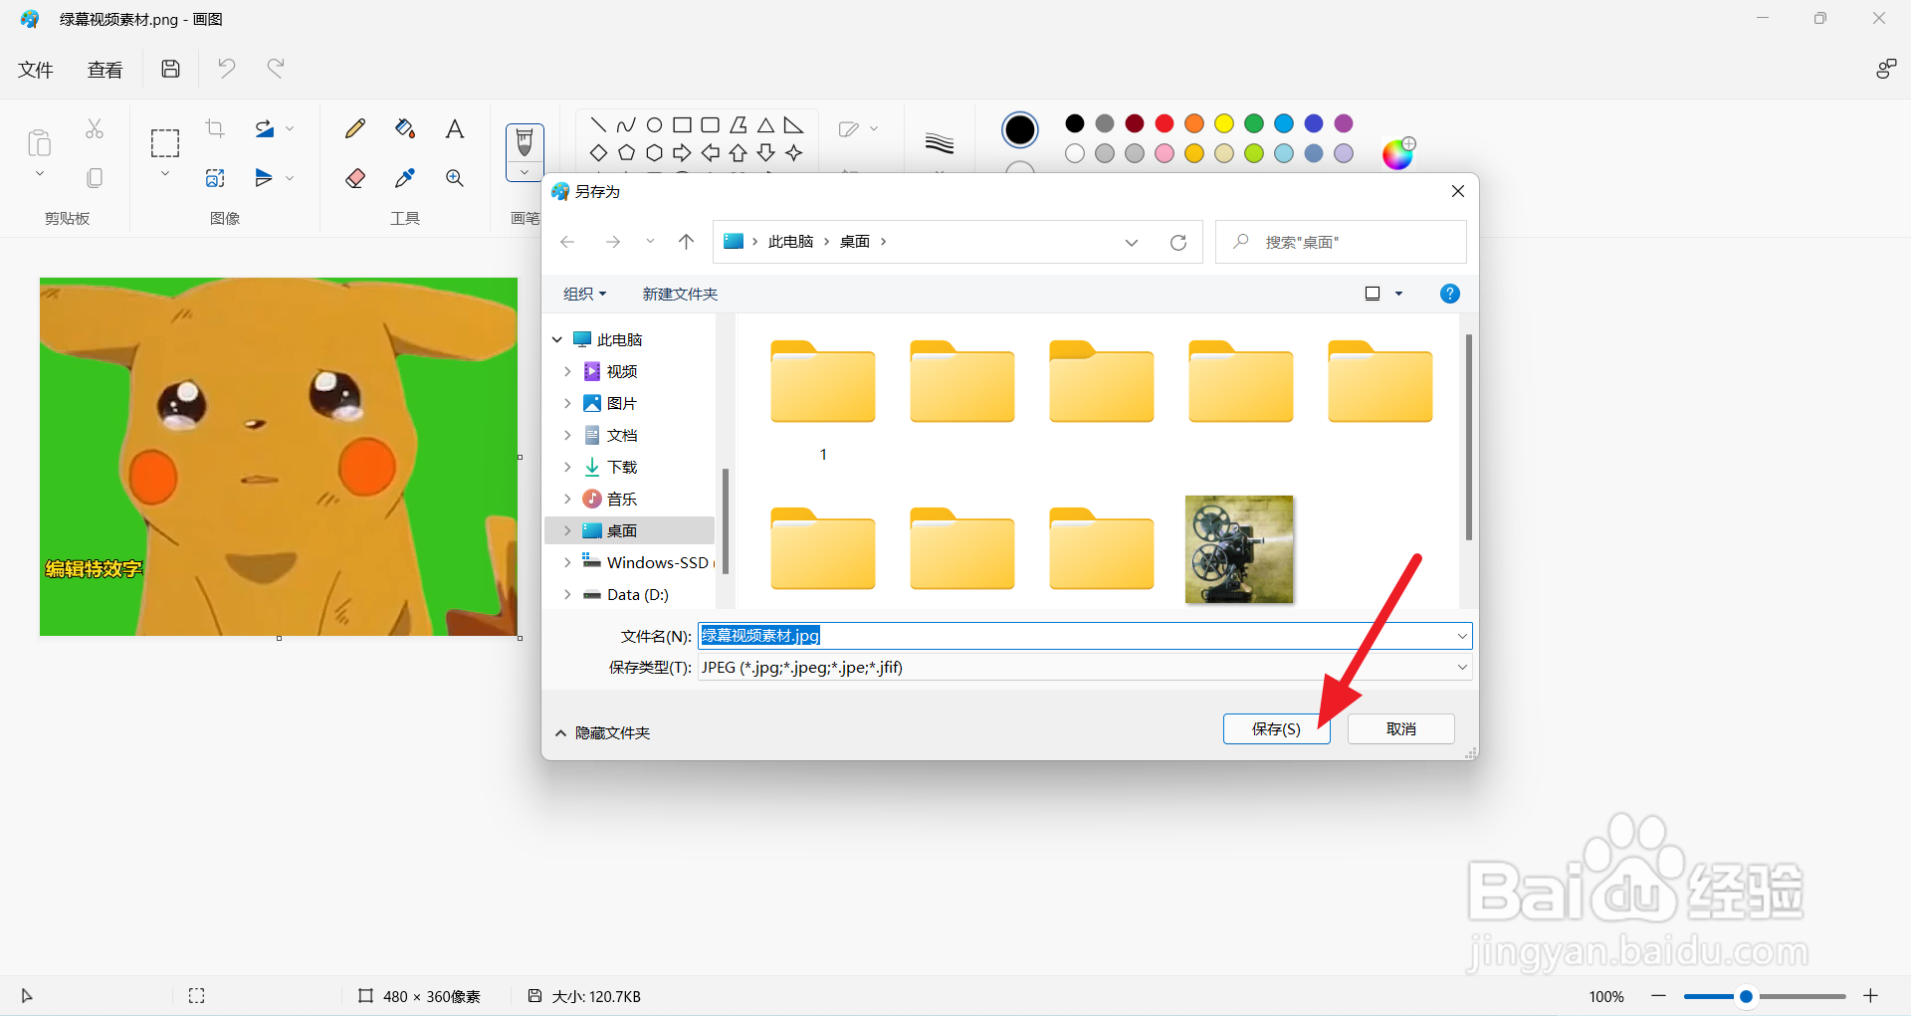Click the Search Desktop box
The height and width of the screenshot is (1016, 1911).
point(1341,242)
